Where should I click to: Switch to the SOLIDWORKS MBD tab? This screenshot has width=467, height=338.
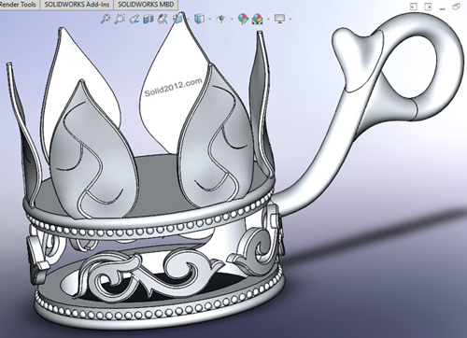pyautogui.click(x=146, y=5)
